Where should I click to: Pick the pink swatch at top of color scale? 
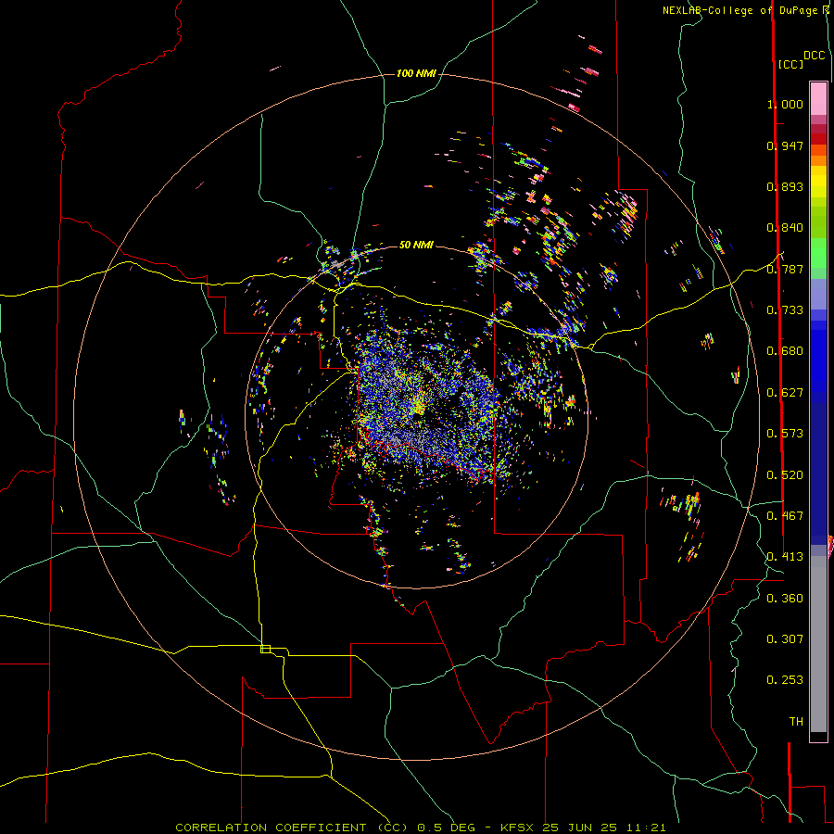click(818, 98)
